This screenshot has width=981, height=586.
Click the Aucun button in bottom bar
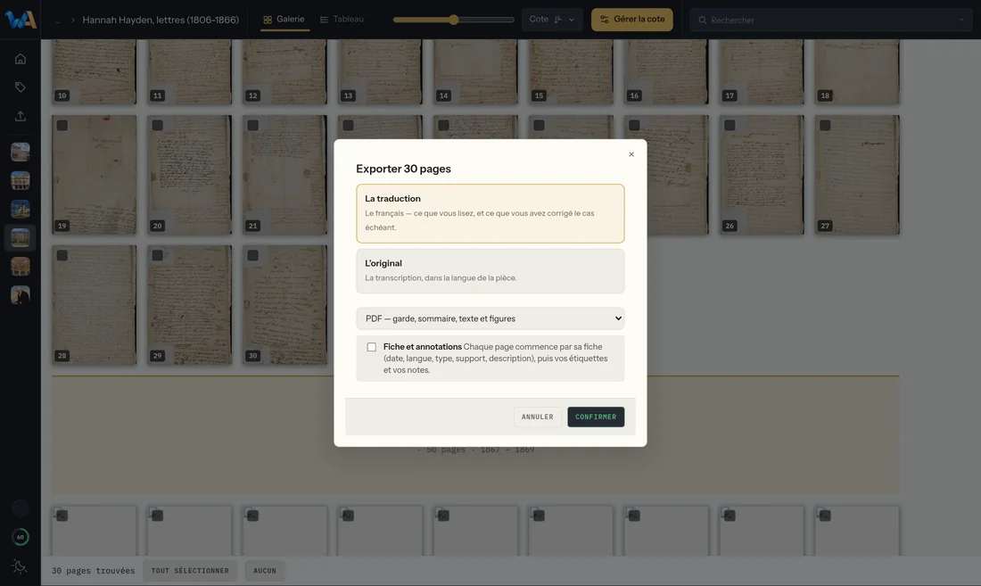tap(265, 570)
